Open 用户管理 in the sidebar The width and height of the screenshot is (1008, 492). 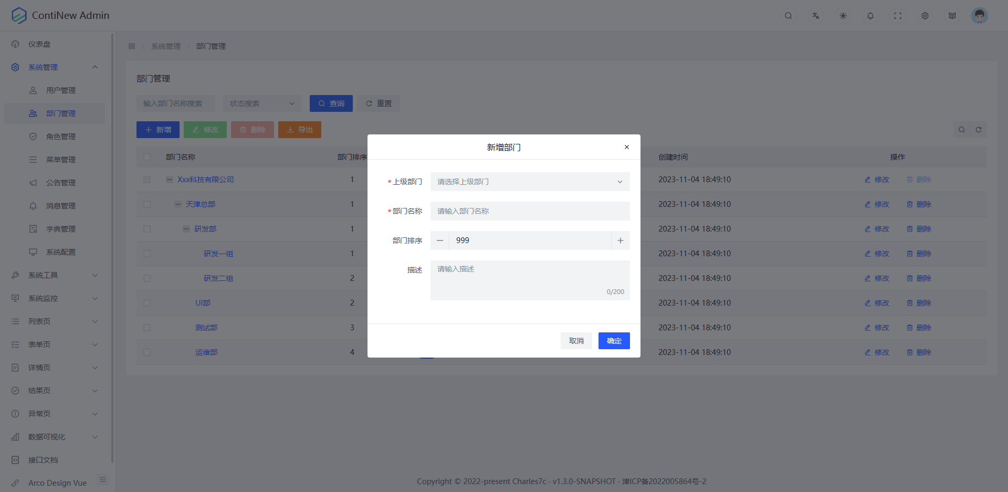click(x=60, y=90)
